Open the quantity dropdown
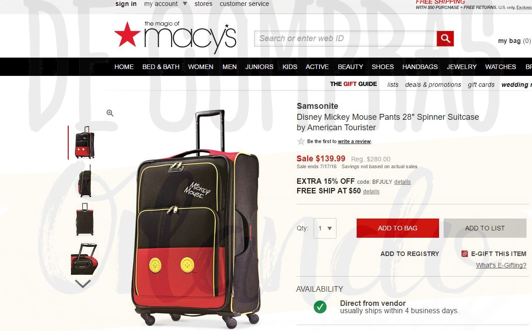 (325, 228)
